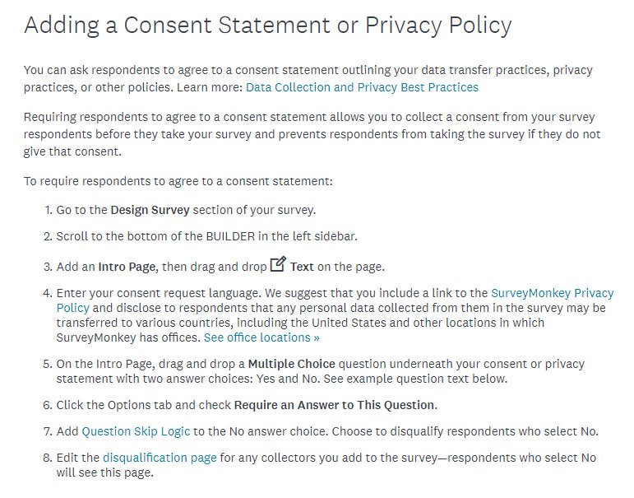Open Data Collection and Privacy Best Practices link
Screen dimensions: 634x498
[362, 87]
